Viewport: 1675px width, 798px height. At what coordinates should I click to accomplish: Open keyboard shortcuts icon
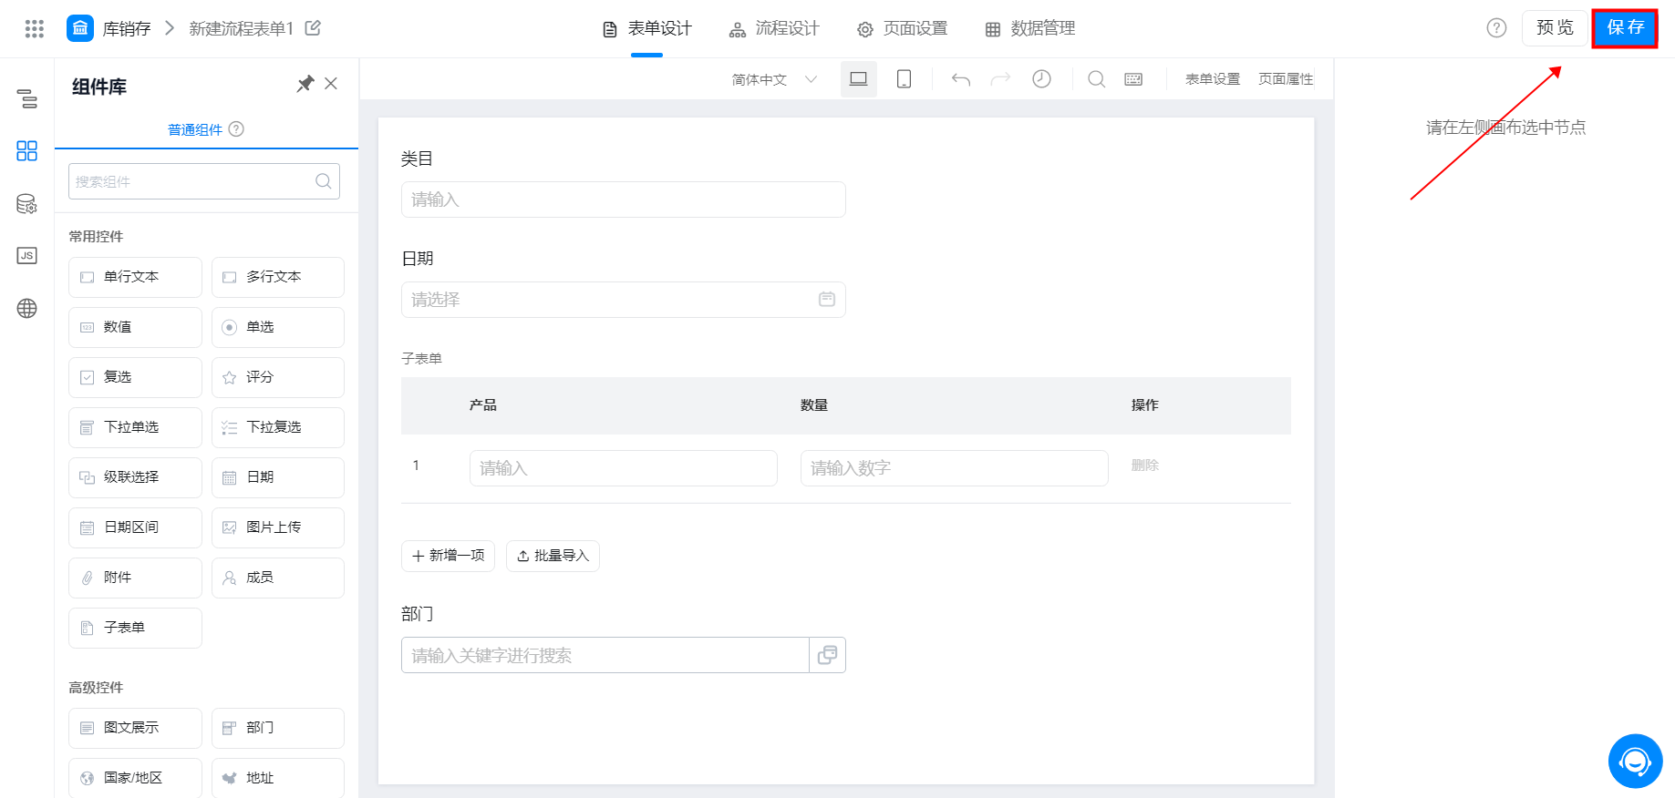[x=1133, y=79]
